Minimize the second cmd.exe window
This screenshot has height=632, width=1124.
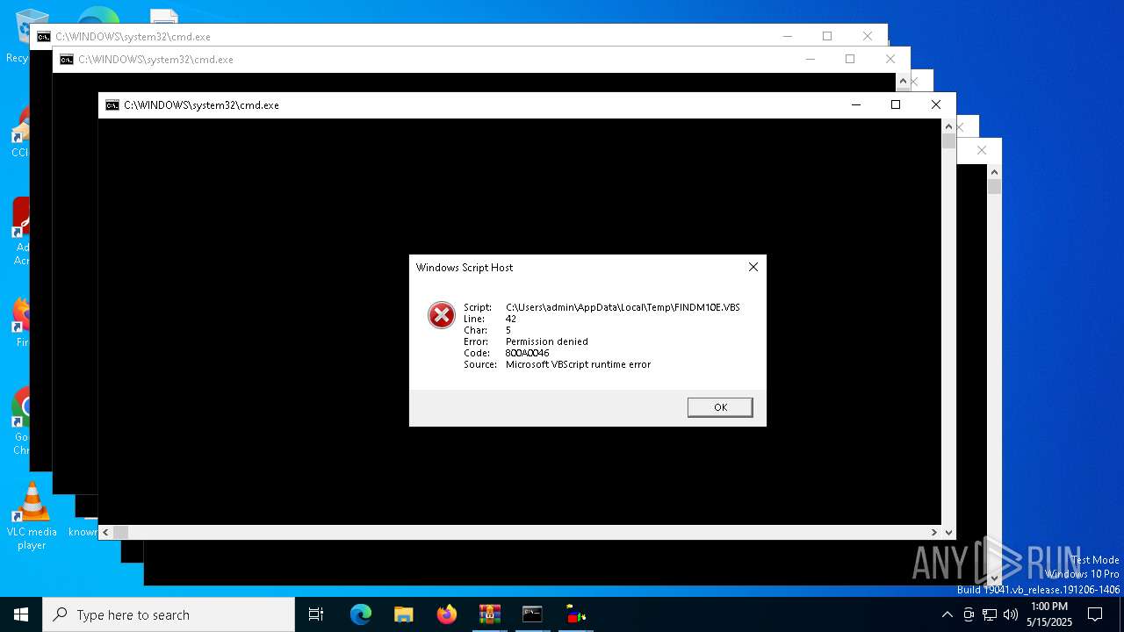[x=811, y=60]
